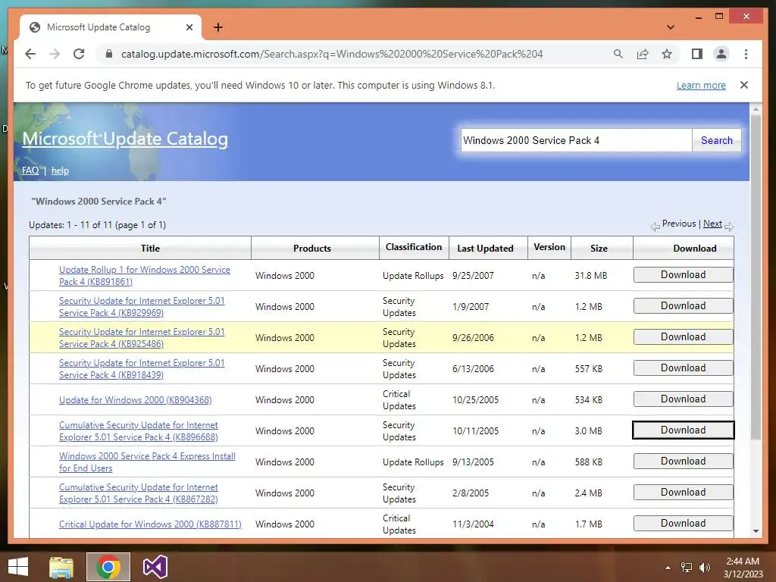Open Cumulative Security Update KB896688 link
This screenshot has width=776, height=582.
[138, 431]
